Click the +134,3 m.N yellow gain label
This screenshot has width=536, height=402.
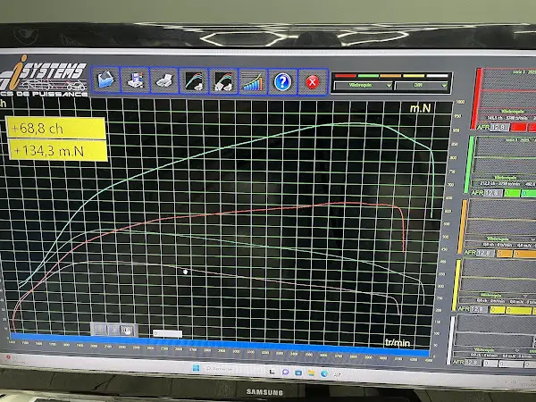coord(57,150)
